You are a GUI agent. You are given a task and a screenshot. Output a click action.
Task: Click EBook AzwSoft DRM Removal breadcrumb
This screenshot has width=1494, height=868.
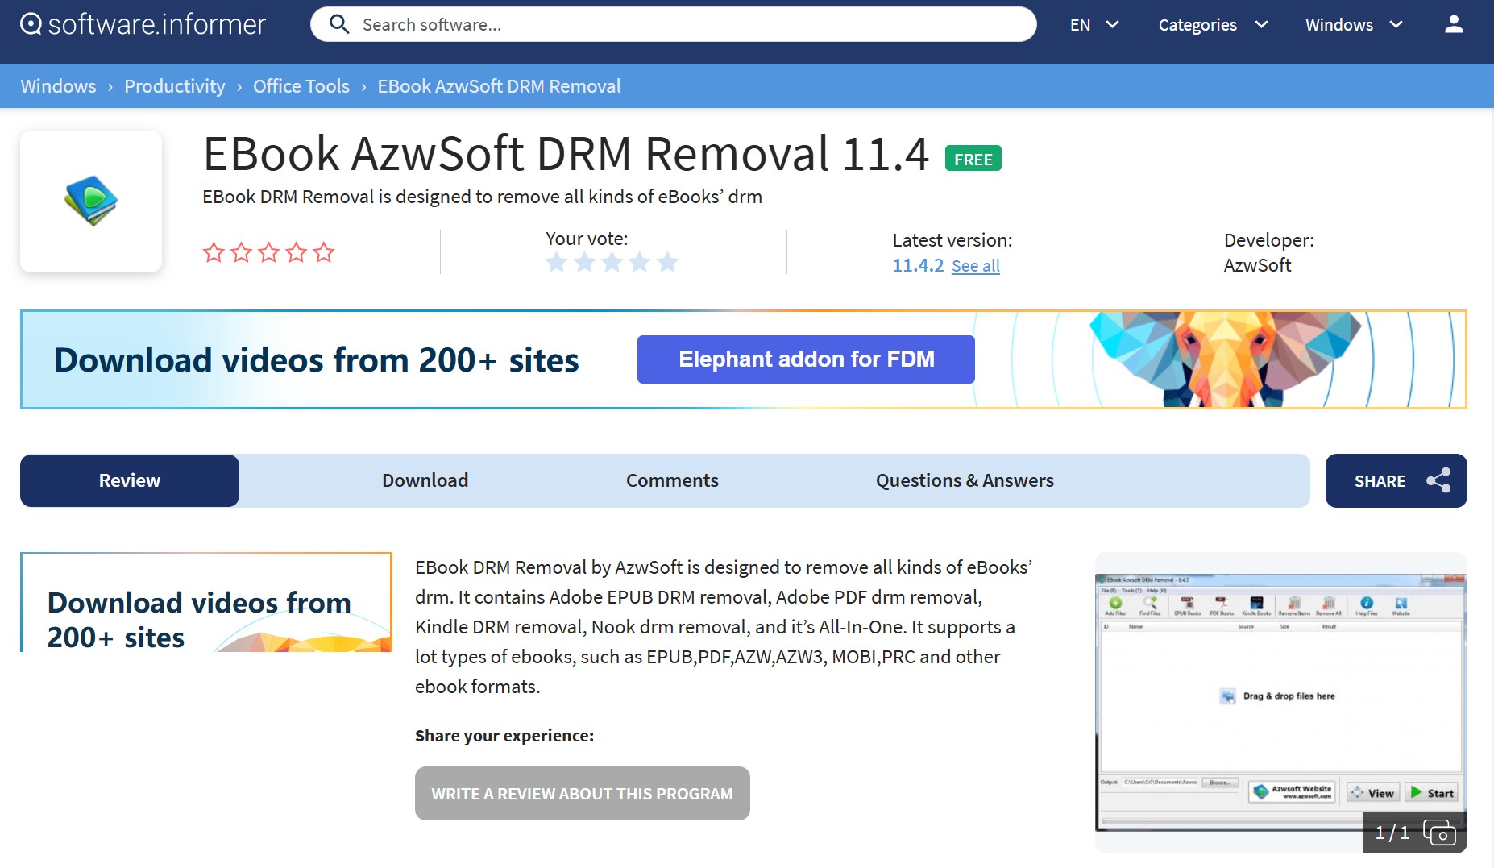pyautogui.click(x=499, y=86)
